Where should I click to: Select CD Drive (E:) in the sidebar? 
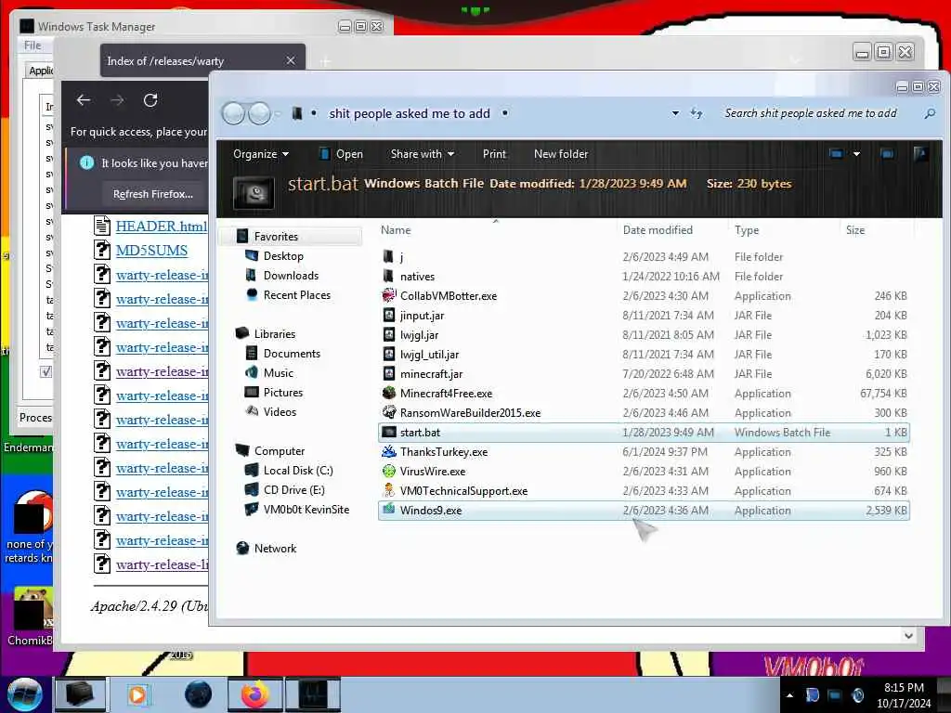[x=294, y=490]
